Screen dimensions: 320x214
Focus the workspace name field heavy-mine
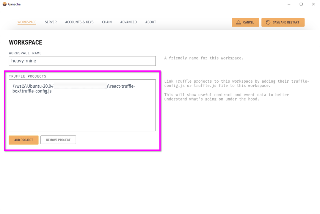pyautogui.click(x=82, y=61)
